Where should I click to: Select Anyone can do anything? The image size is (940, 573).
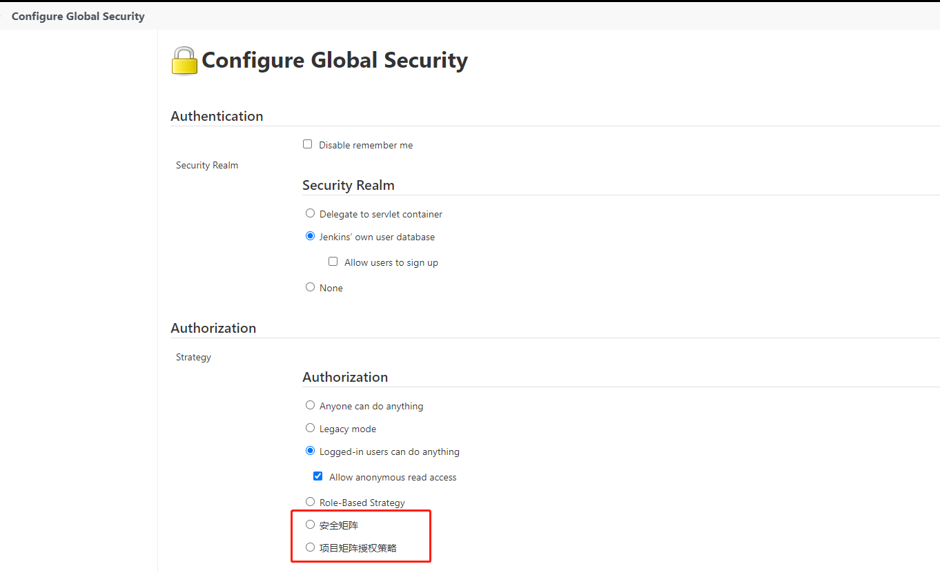(x=310, y=405)
